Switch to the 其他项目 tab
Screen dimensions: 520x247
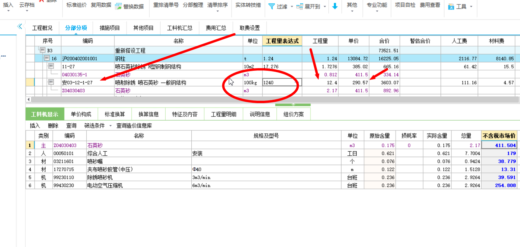point(143,28)
